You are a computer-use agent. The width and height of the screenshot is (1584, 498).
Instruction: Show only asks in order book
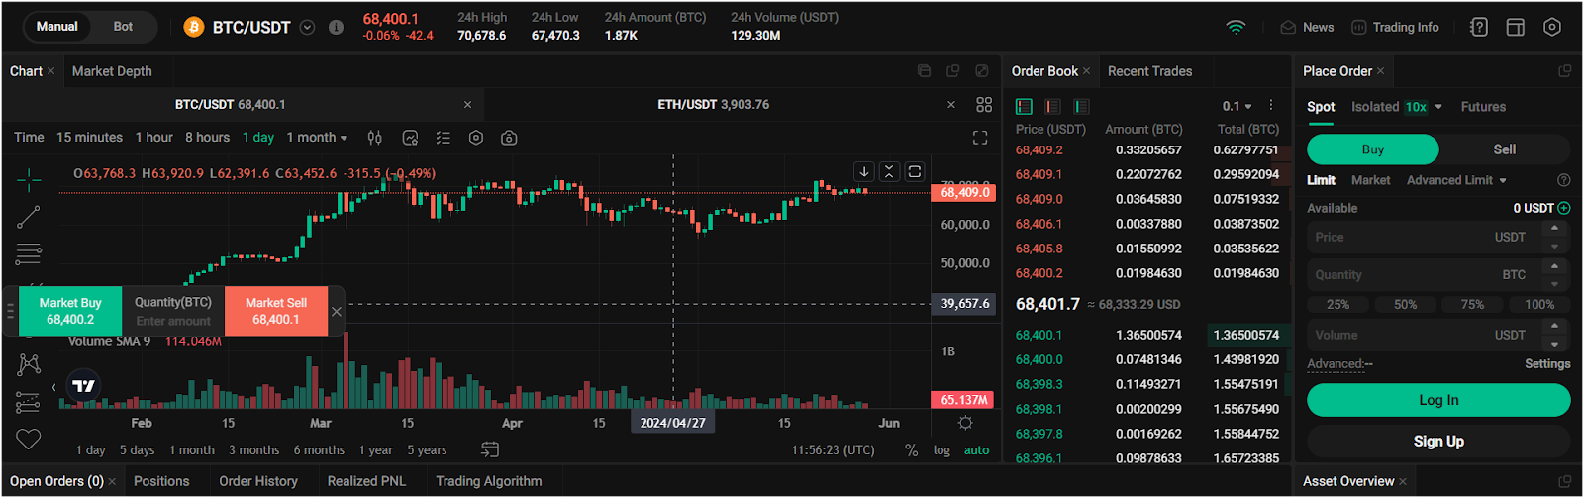click(1053, 106)
